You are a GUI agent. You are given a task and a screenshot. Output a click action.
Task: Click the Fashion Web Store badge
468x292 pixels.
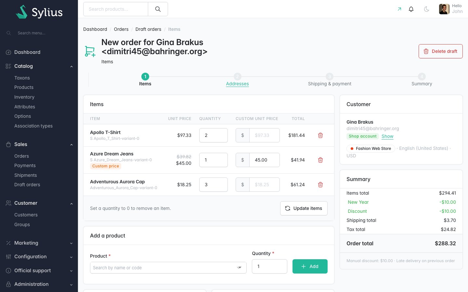(x=370, y=149)
